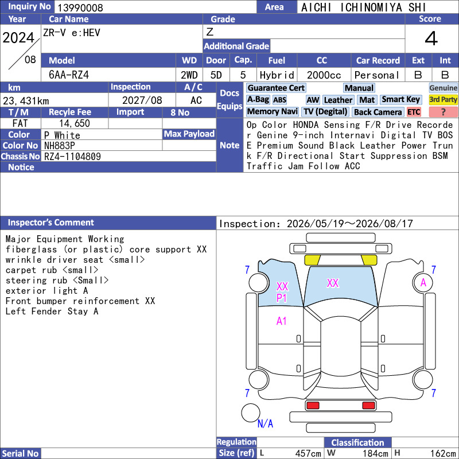459x459 pixels.
Task: Click the A1 mark on left door
Action: [281, 321]
